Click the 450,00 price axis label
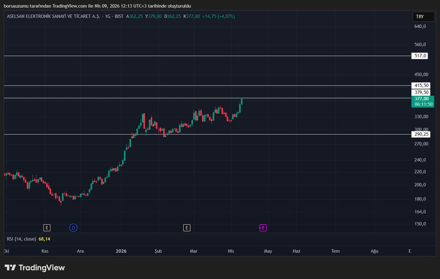Image resolution: width=440 pixels, height=279 pixels. click(421, 75)
